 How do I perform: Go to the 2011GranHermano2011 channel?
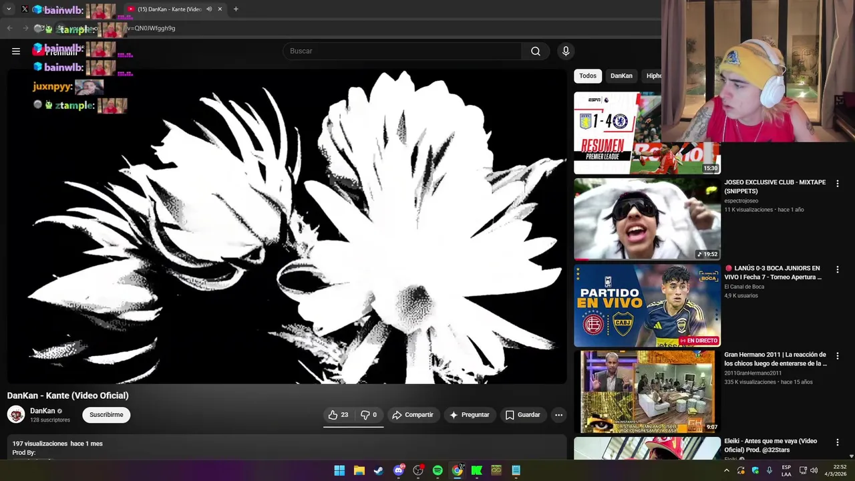point(753,373)
